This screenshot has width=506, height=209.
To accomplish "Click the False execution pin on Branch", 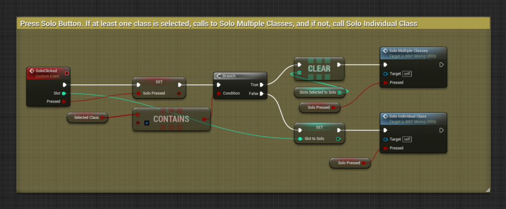I will [x=261, y=93].
